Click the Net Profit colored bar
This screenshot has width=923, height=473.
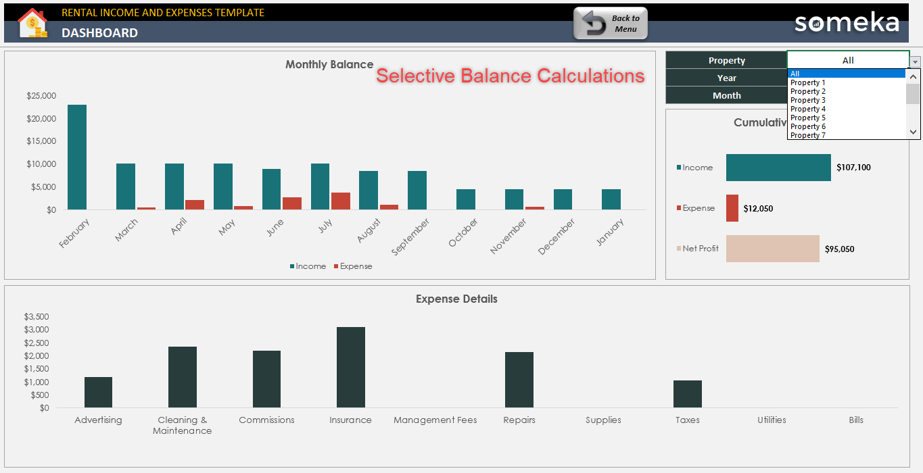tap(772, 249)
